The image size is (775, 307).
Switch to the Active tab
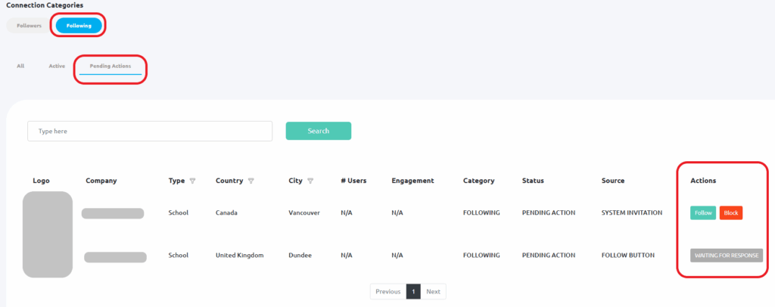[x=57, y=66]
